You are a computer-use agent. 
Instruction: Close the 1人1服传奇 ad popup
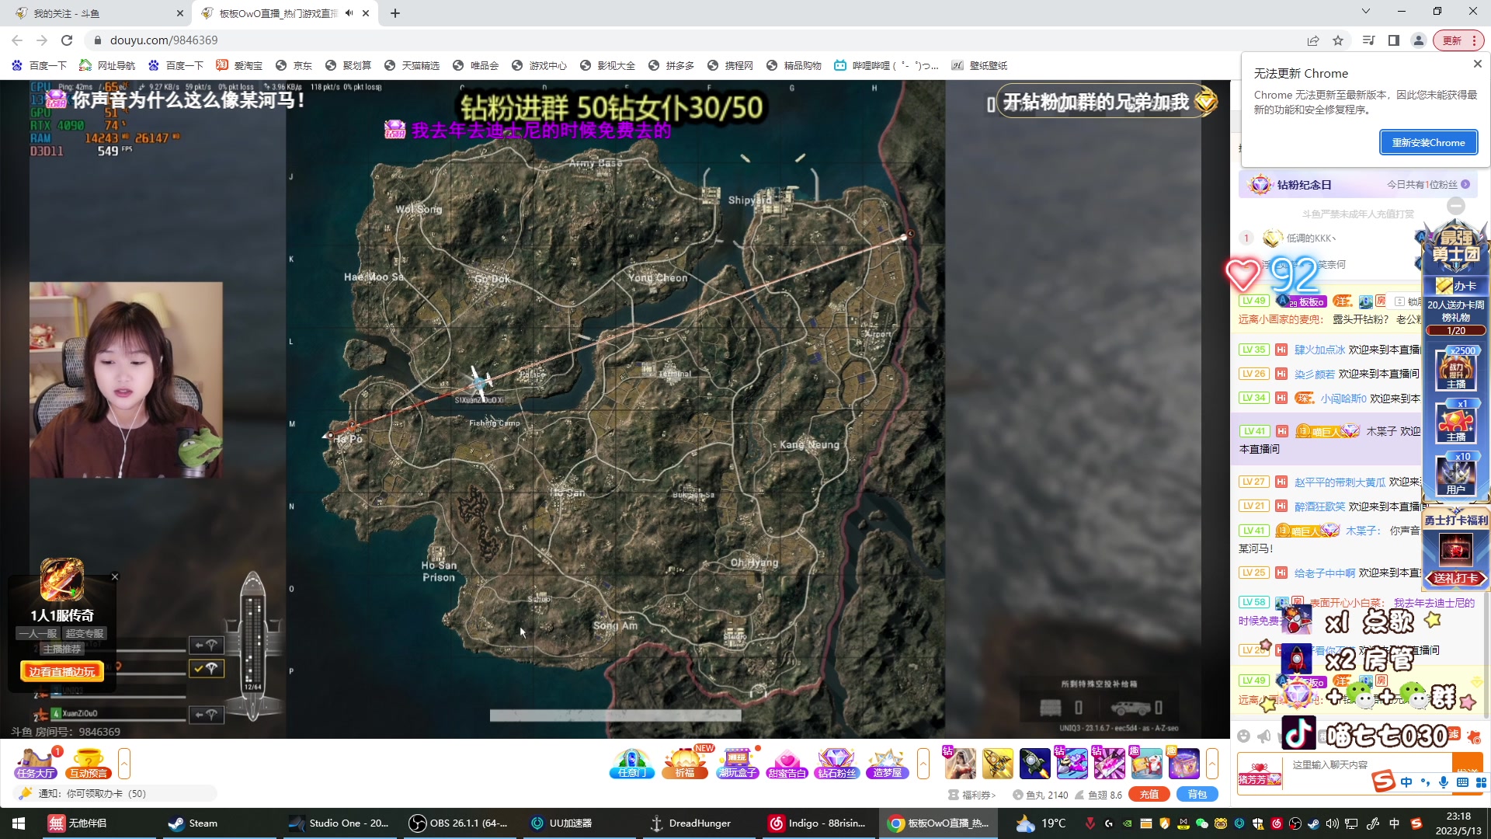(x=115, y=576)
